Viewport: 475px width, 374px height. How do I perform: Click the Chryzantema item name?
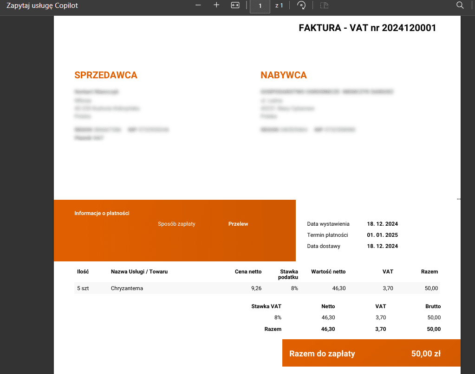pyautogui.click(x=127, y=288)
